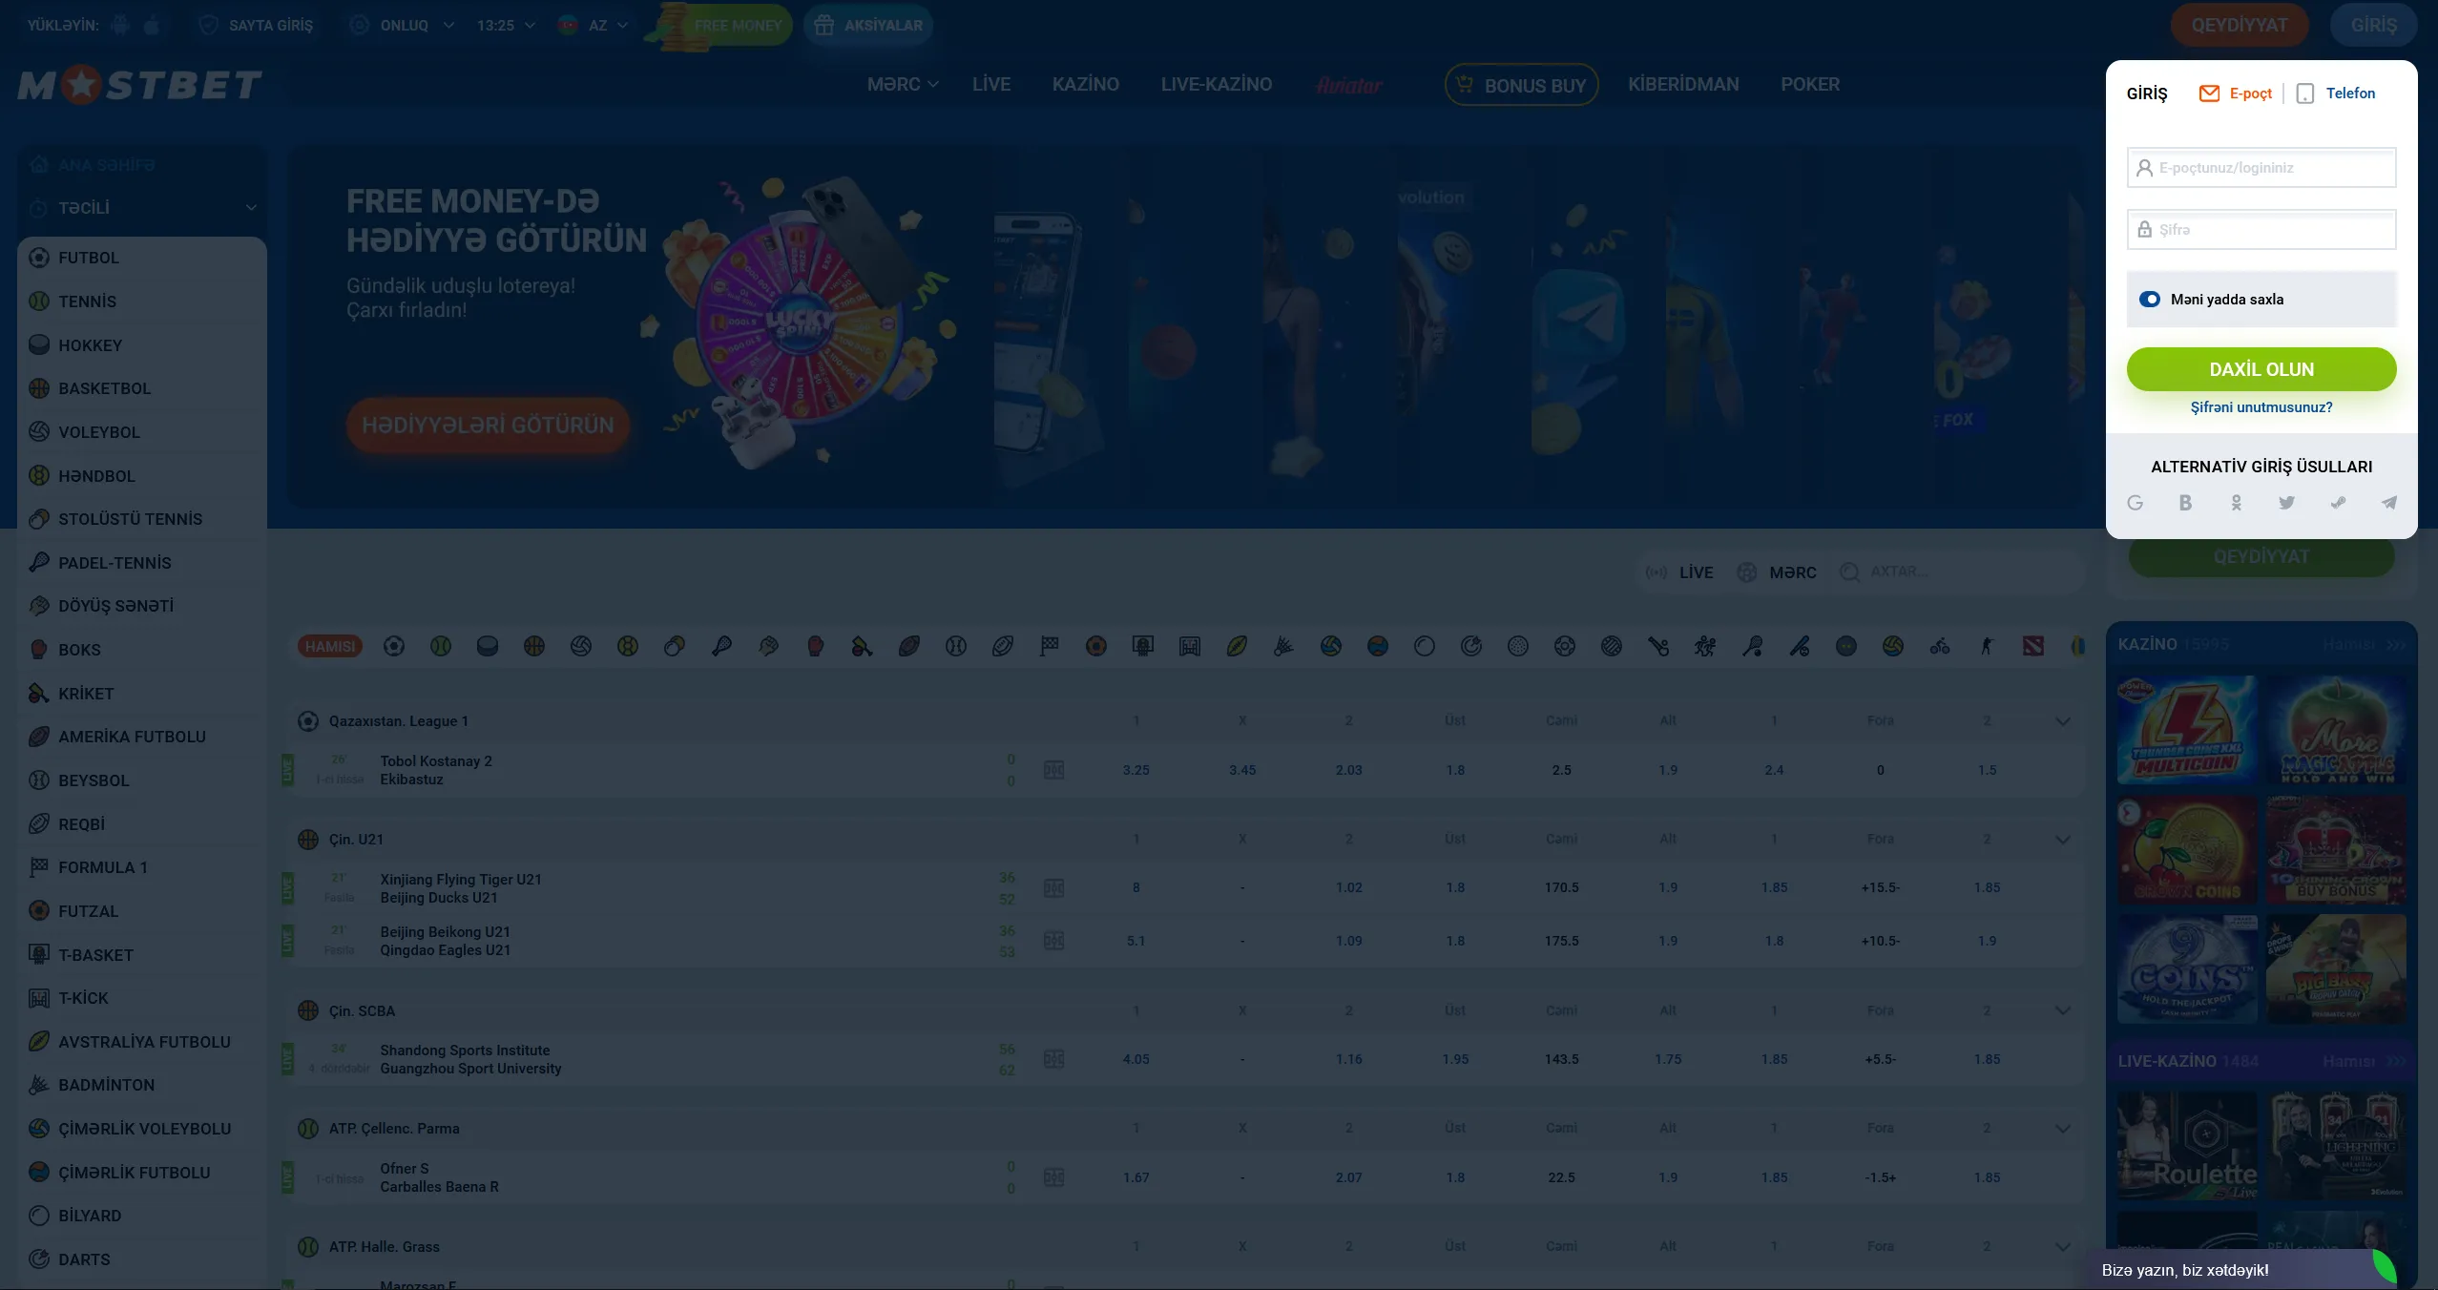Sign in with the Steam icon
The width and height of the screenshot is (2438, 1290).
[x=2338, y=503]
